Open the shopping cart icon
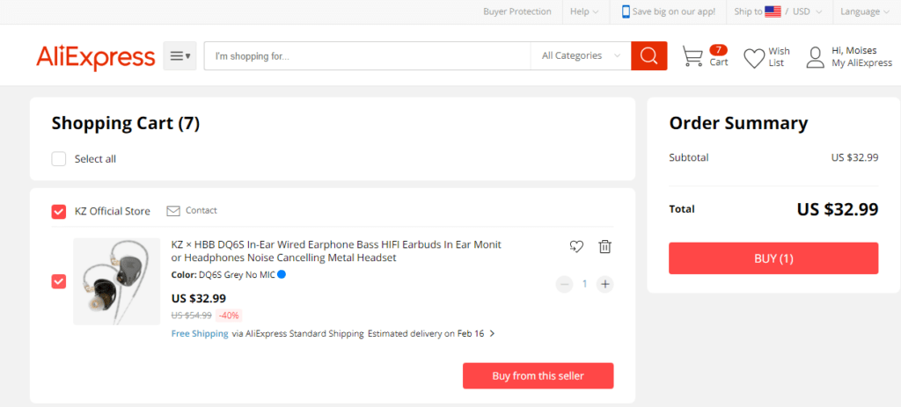Viewport: 901px width, 407px height. (x=692, y=56)
